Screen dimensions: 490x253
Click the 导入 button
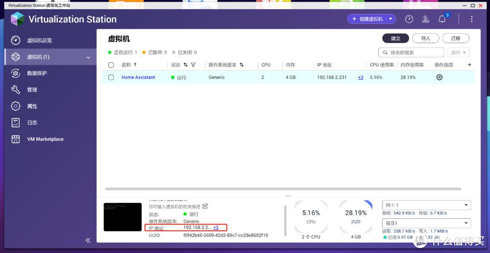coord(425,38)
